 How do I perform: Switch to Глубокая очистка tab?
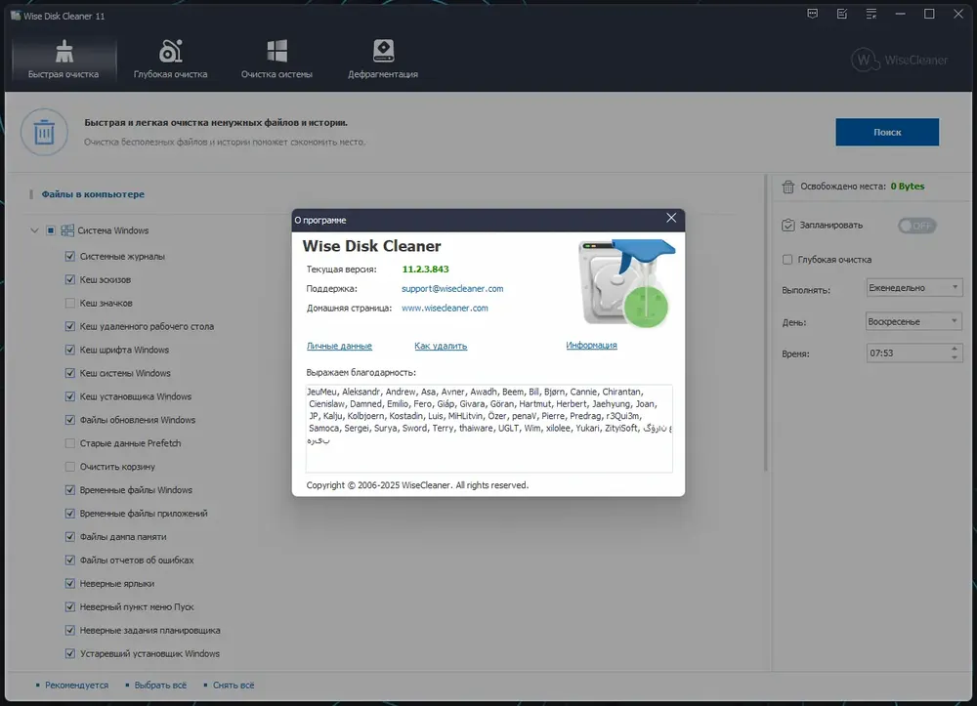[x=170, y=60]
